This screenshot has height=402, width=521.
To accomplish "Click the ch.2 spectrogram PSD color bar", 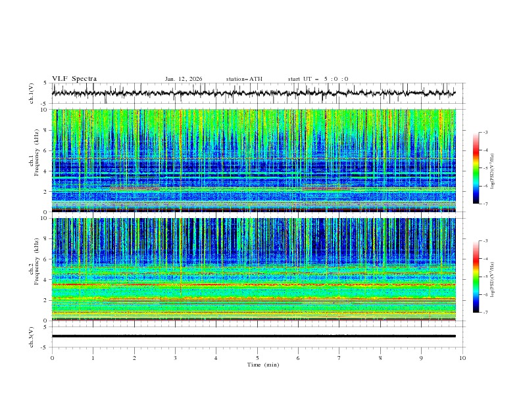I will (476, 277).
